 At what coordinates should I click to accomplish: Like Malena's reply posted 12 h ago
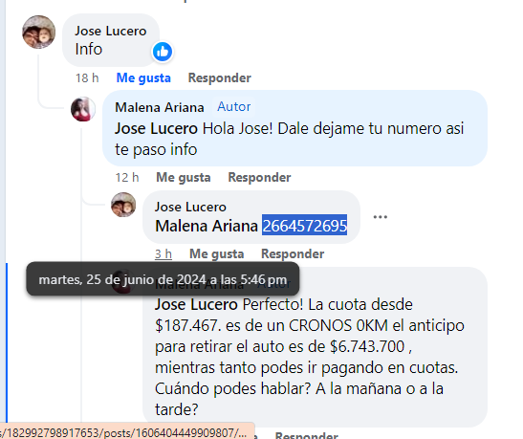click(x=184, y=177)
